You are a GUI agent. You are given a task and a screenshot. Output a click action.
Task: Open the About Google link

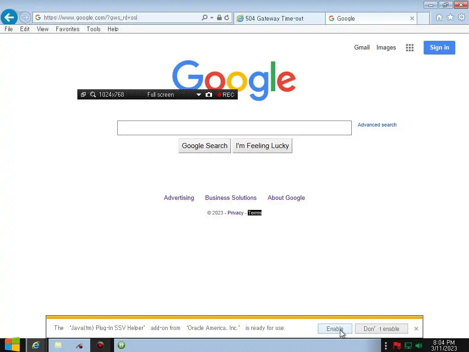pyautogui.click(x=286, y=198)
